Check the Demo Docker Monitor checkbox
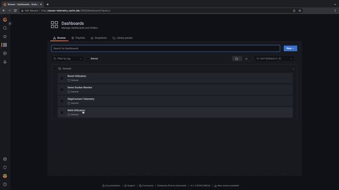 click(62, 90)
